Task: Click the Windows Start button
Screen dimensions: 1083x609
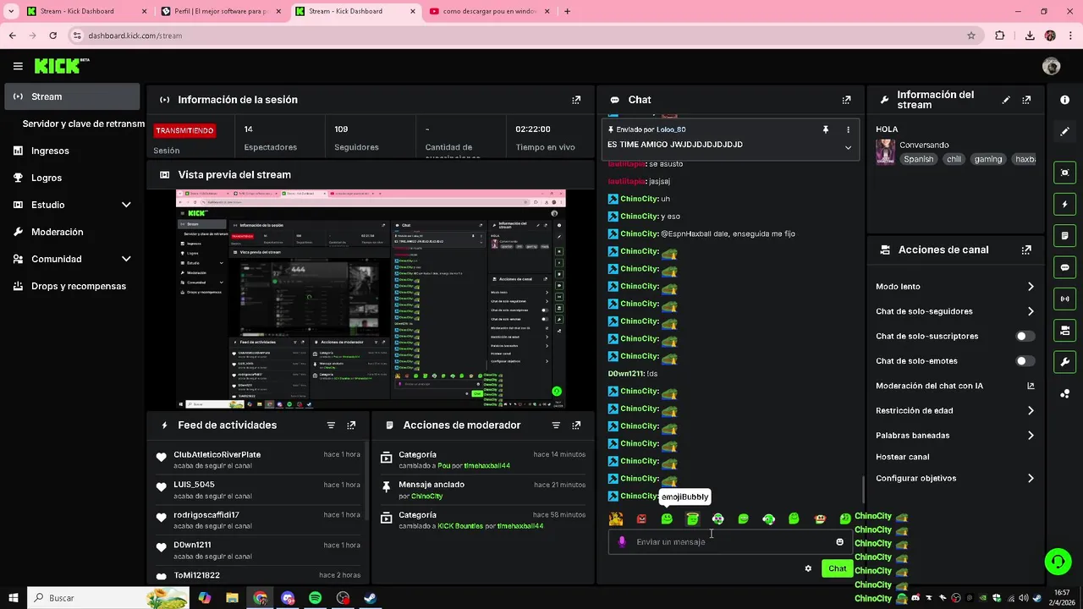Action: click(x=13, y=598)
